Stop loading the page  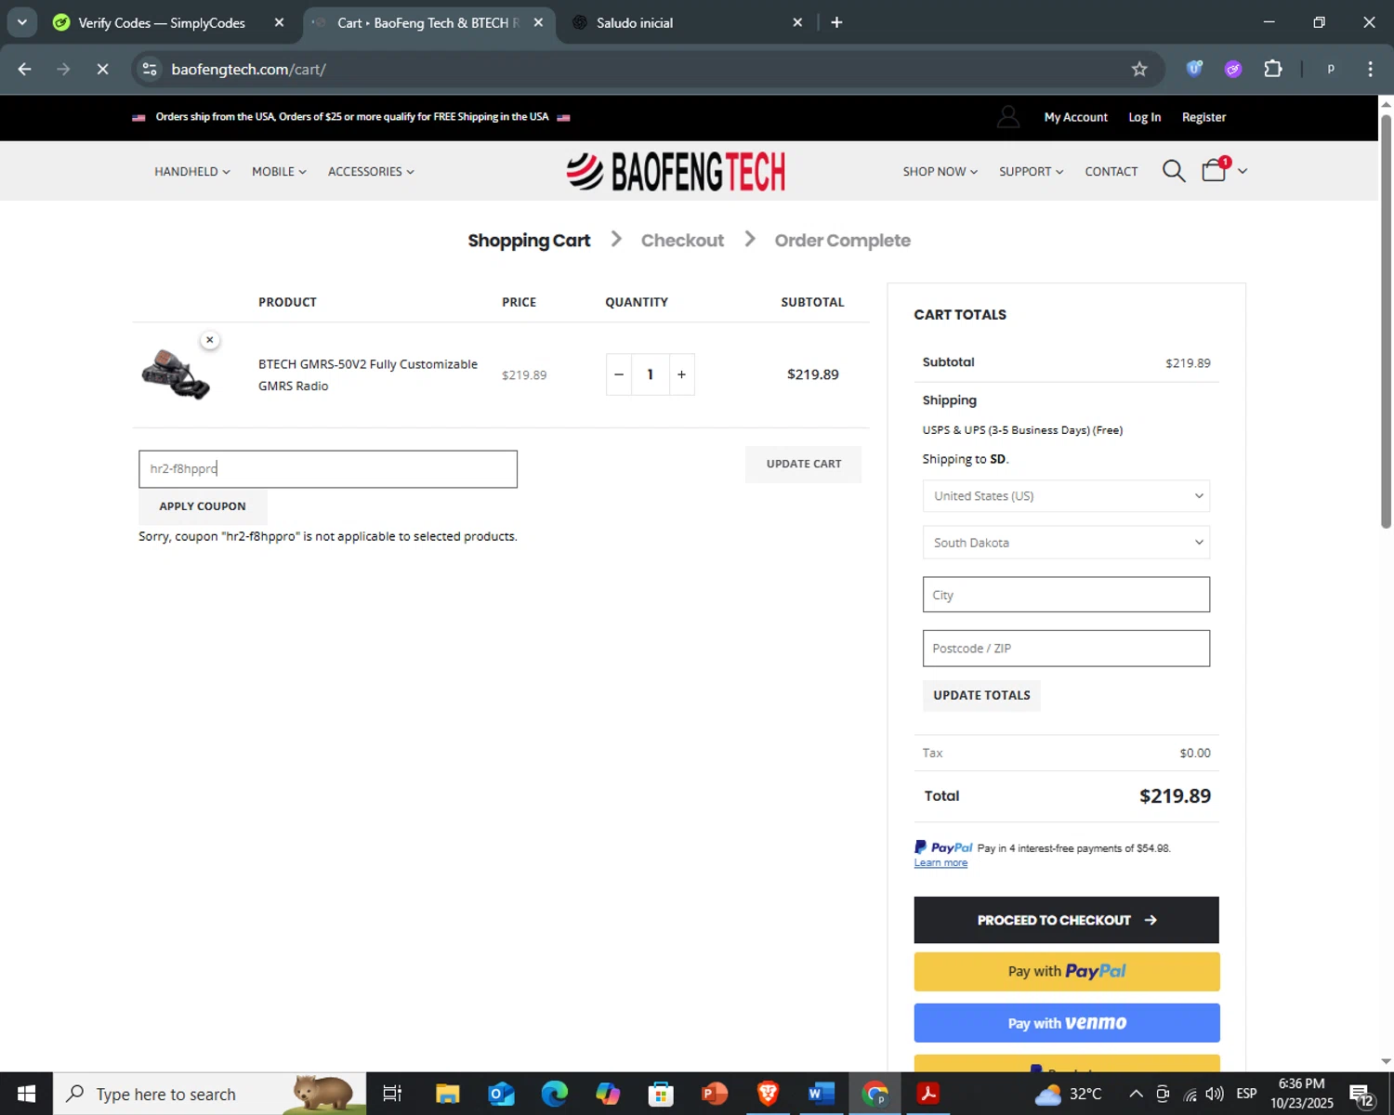[103, 69]
